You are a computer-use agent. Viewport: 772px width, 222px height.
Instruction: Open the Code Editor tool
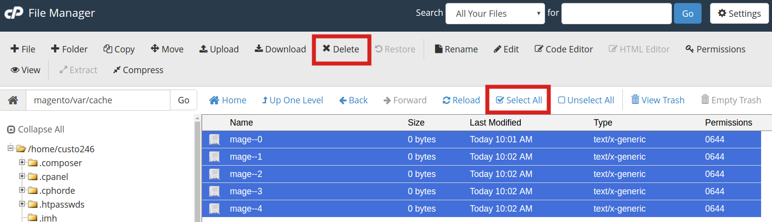coord(563,49)
